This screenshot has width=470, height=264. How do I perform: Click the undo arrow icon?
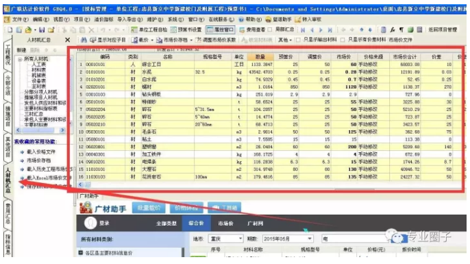point(103,29)
